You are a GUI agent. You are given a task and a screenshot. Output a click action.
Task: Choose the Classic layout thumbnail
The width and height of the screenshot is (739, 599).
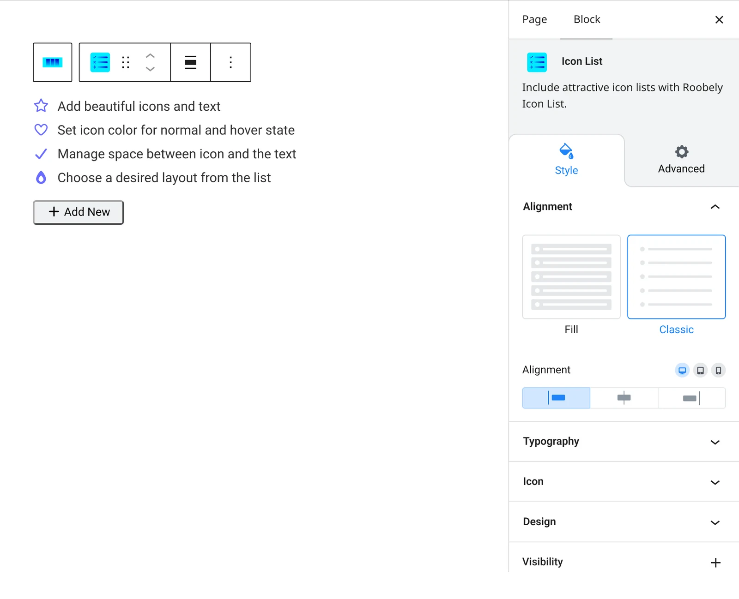[676, 277]
